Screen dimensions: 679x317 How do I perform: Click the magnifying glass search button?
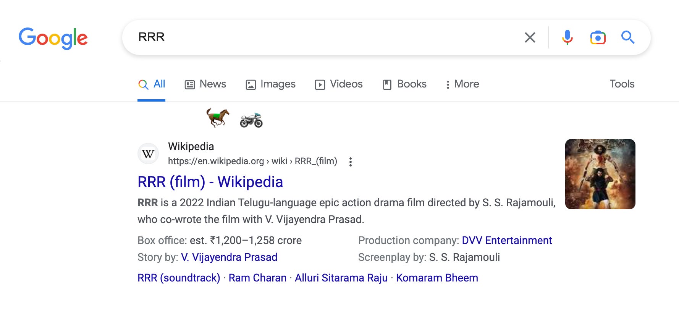click(x=627, y=37)
